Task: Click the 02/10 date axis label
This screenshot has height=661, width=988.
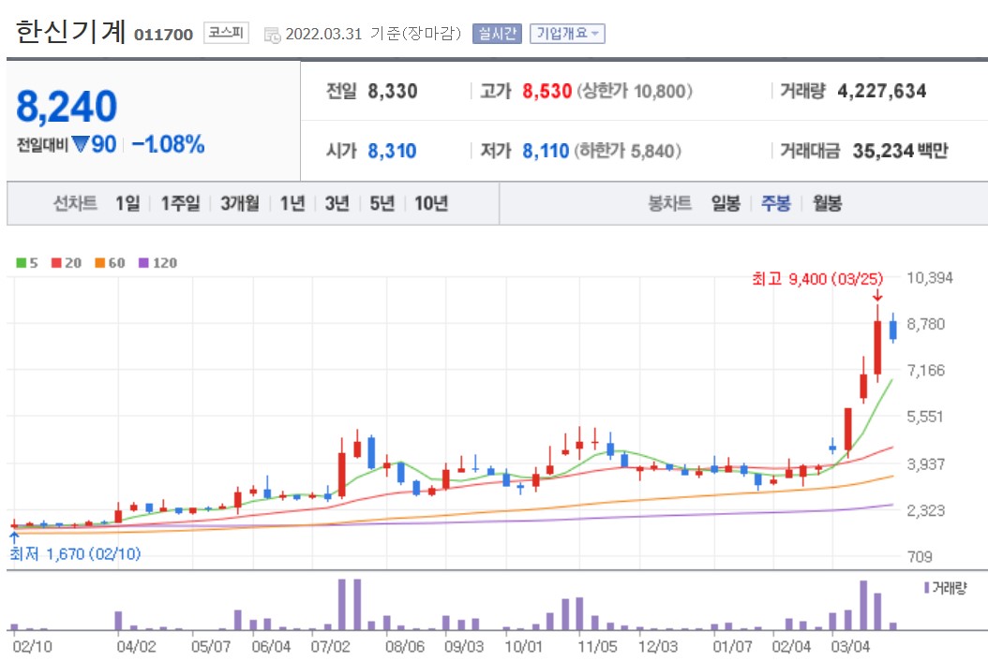Action: coord(32,647)
